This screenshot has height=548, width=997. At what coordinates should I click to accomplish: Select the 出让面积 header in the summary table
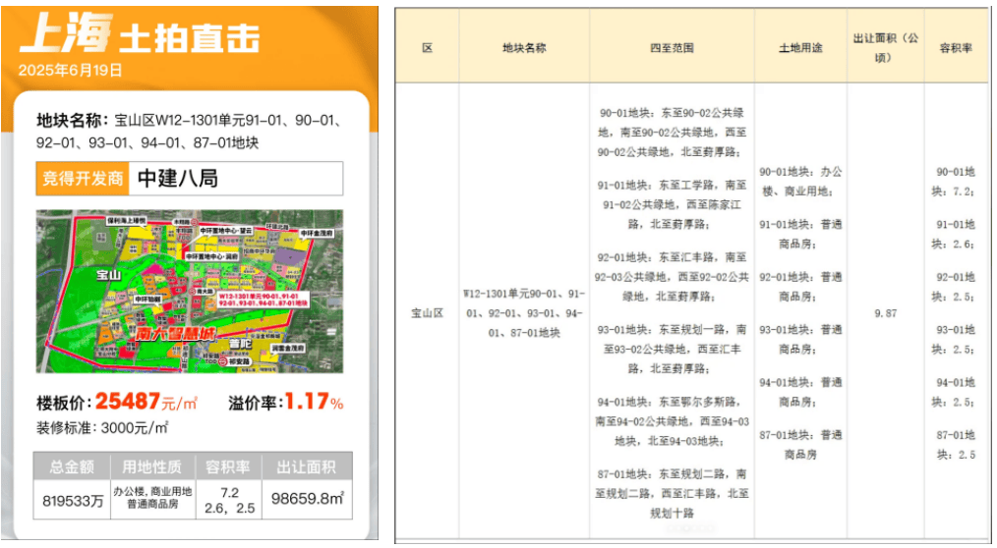point(306,466)
